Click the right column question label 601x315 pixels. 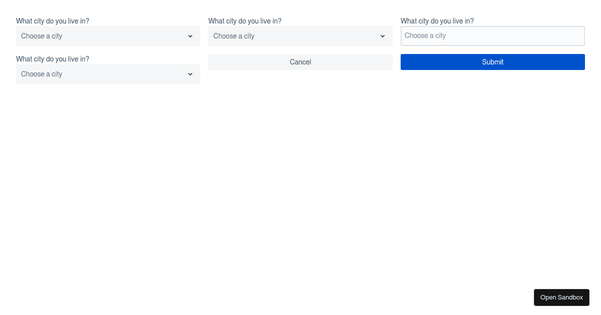click(x=437, y=21)
